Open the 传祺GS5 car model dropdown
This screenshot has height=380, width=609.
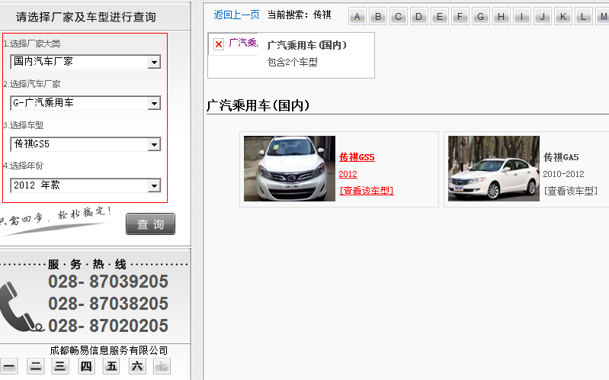85,144
